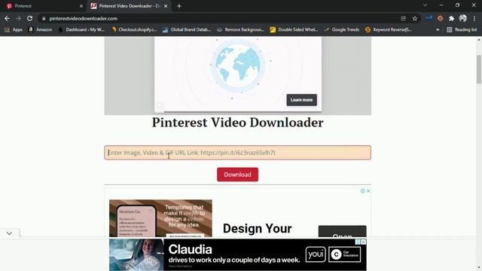Viewport: 482px width, 271px height.
Task: Click the scrollbar up arrow
Action: [x=479, y=40]
